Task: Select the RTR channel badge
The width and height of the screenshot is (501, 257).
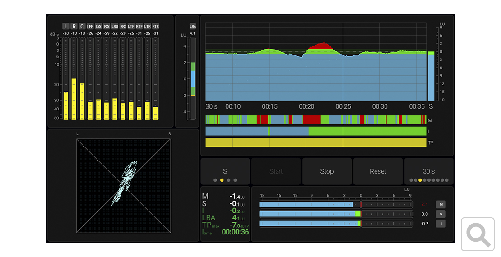Action: (155, 26)
